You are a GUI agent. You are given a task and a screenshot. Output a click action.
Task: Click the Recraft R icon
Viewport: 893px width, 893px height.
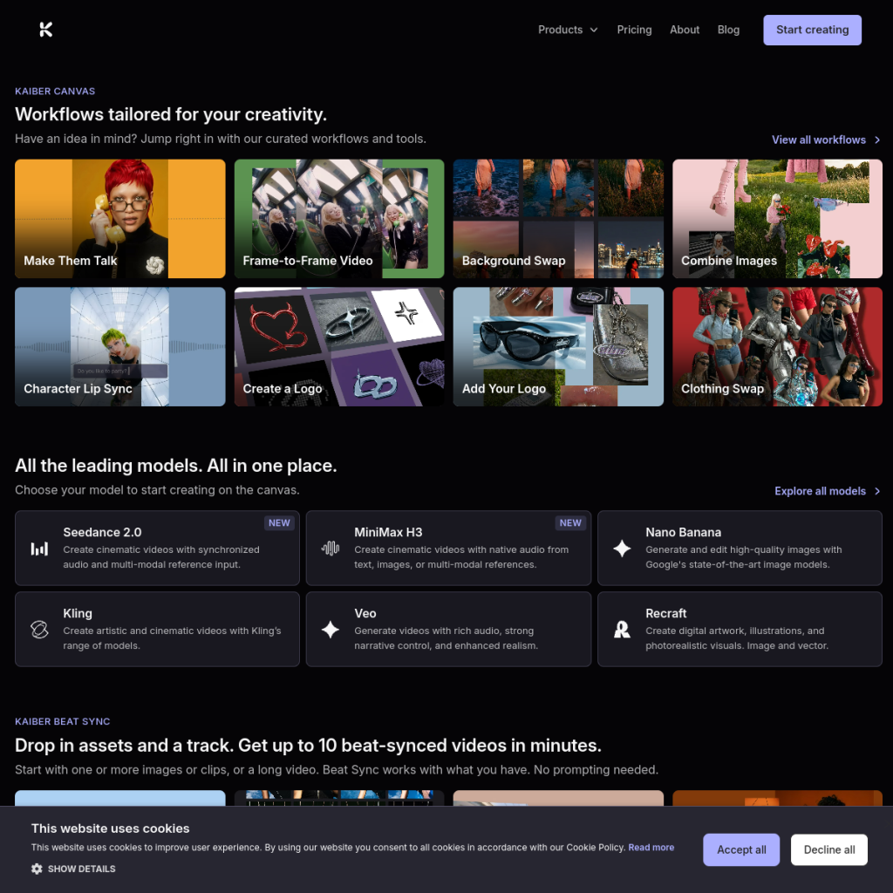point(622,630)
